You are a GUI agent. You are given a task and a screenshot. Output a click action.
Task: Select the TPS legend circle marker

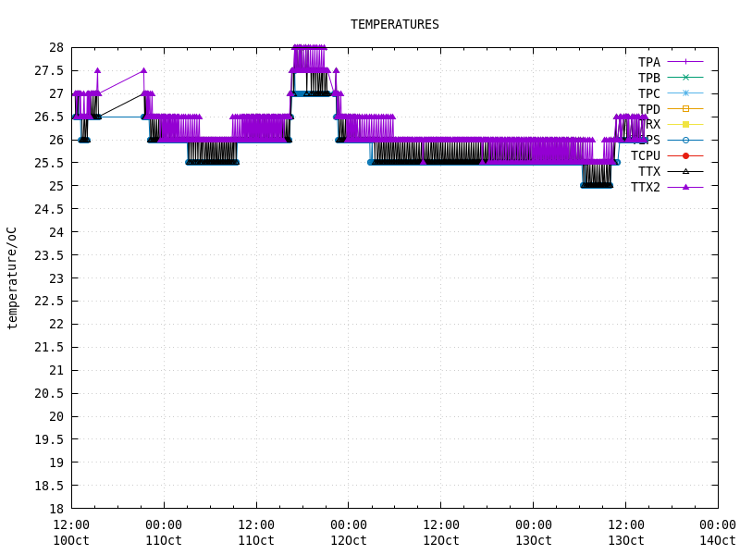click(x=685, y=140)
